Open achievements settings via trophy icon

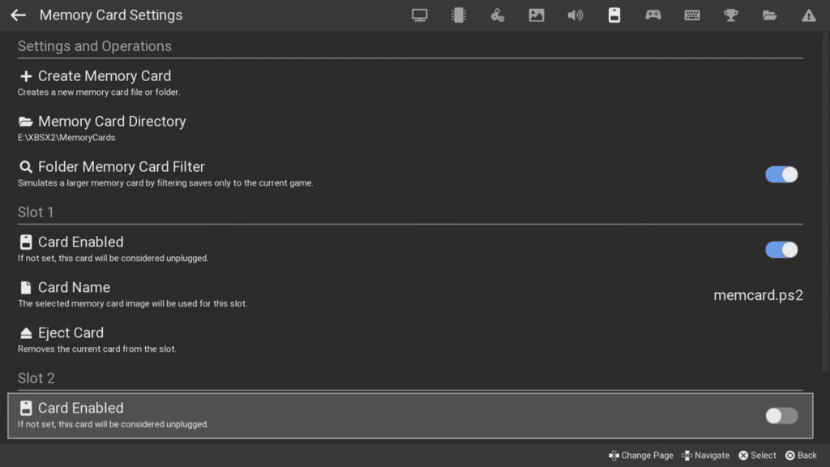pyautogui.click(x=730, y=15)
